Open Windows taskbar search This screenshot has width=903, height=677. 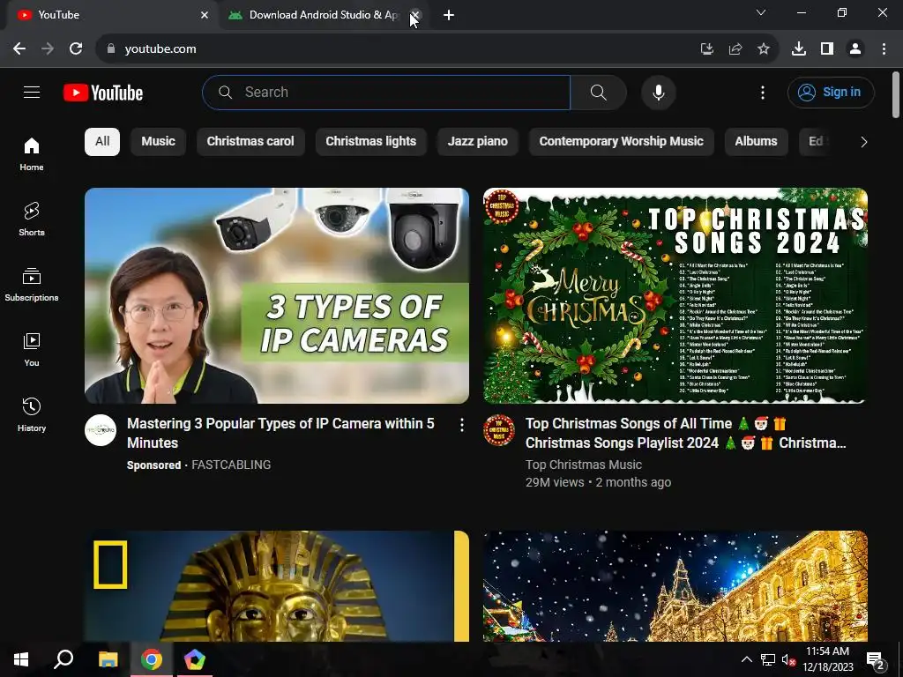click(x=63, y=659)
